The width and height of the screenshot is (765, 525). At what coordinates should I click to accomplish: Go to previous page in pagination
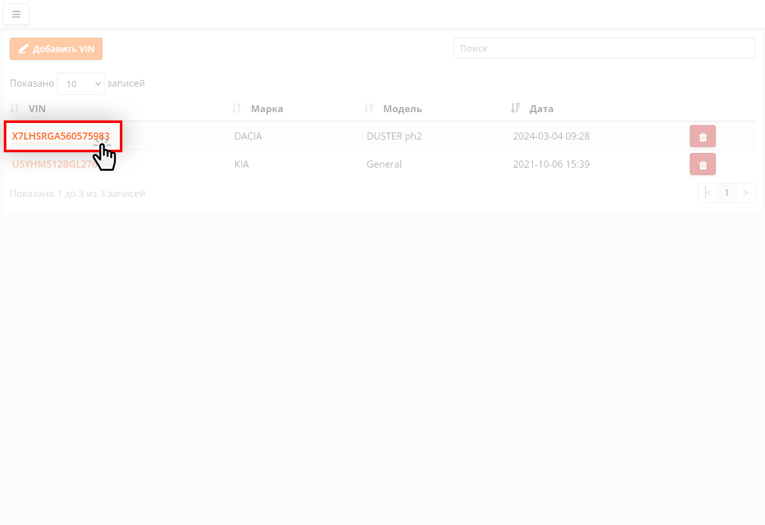point(708,193)
